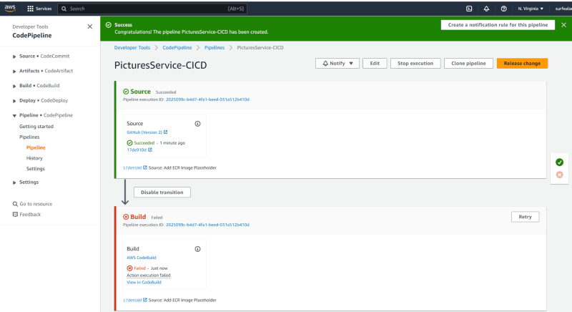Click the info icon on the Source action card

197,124
